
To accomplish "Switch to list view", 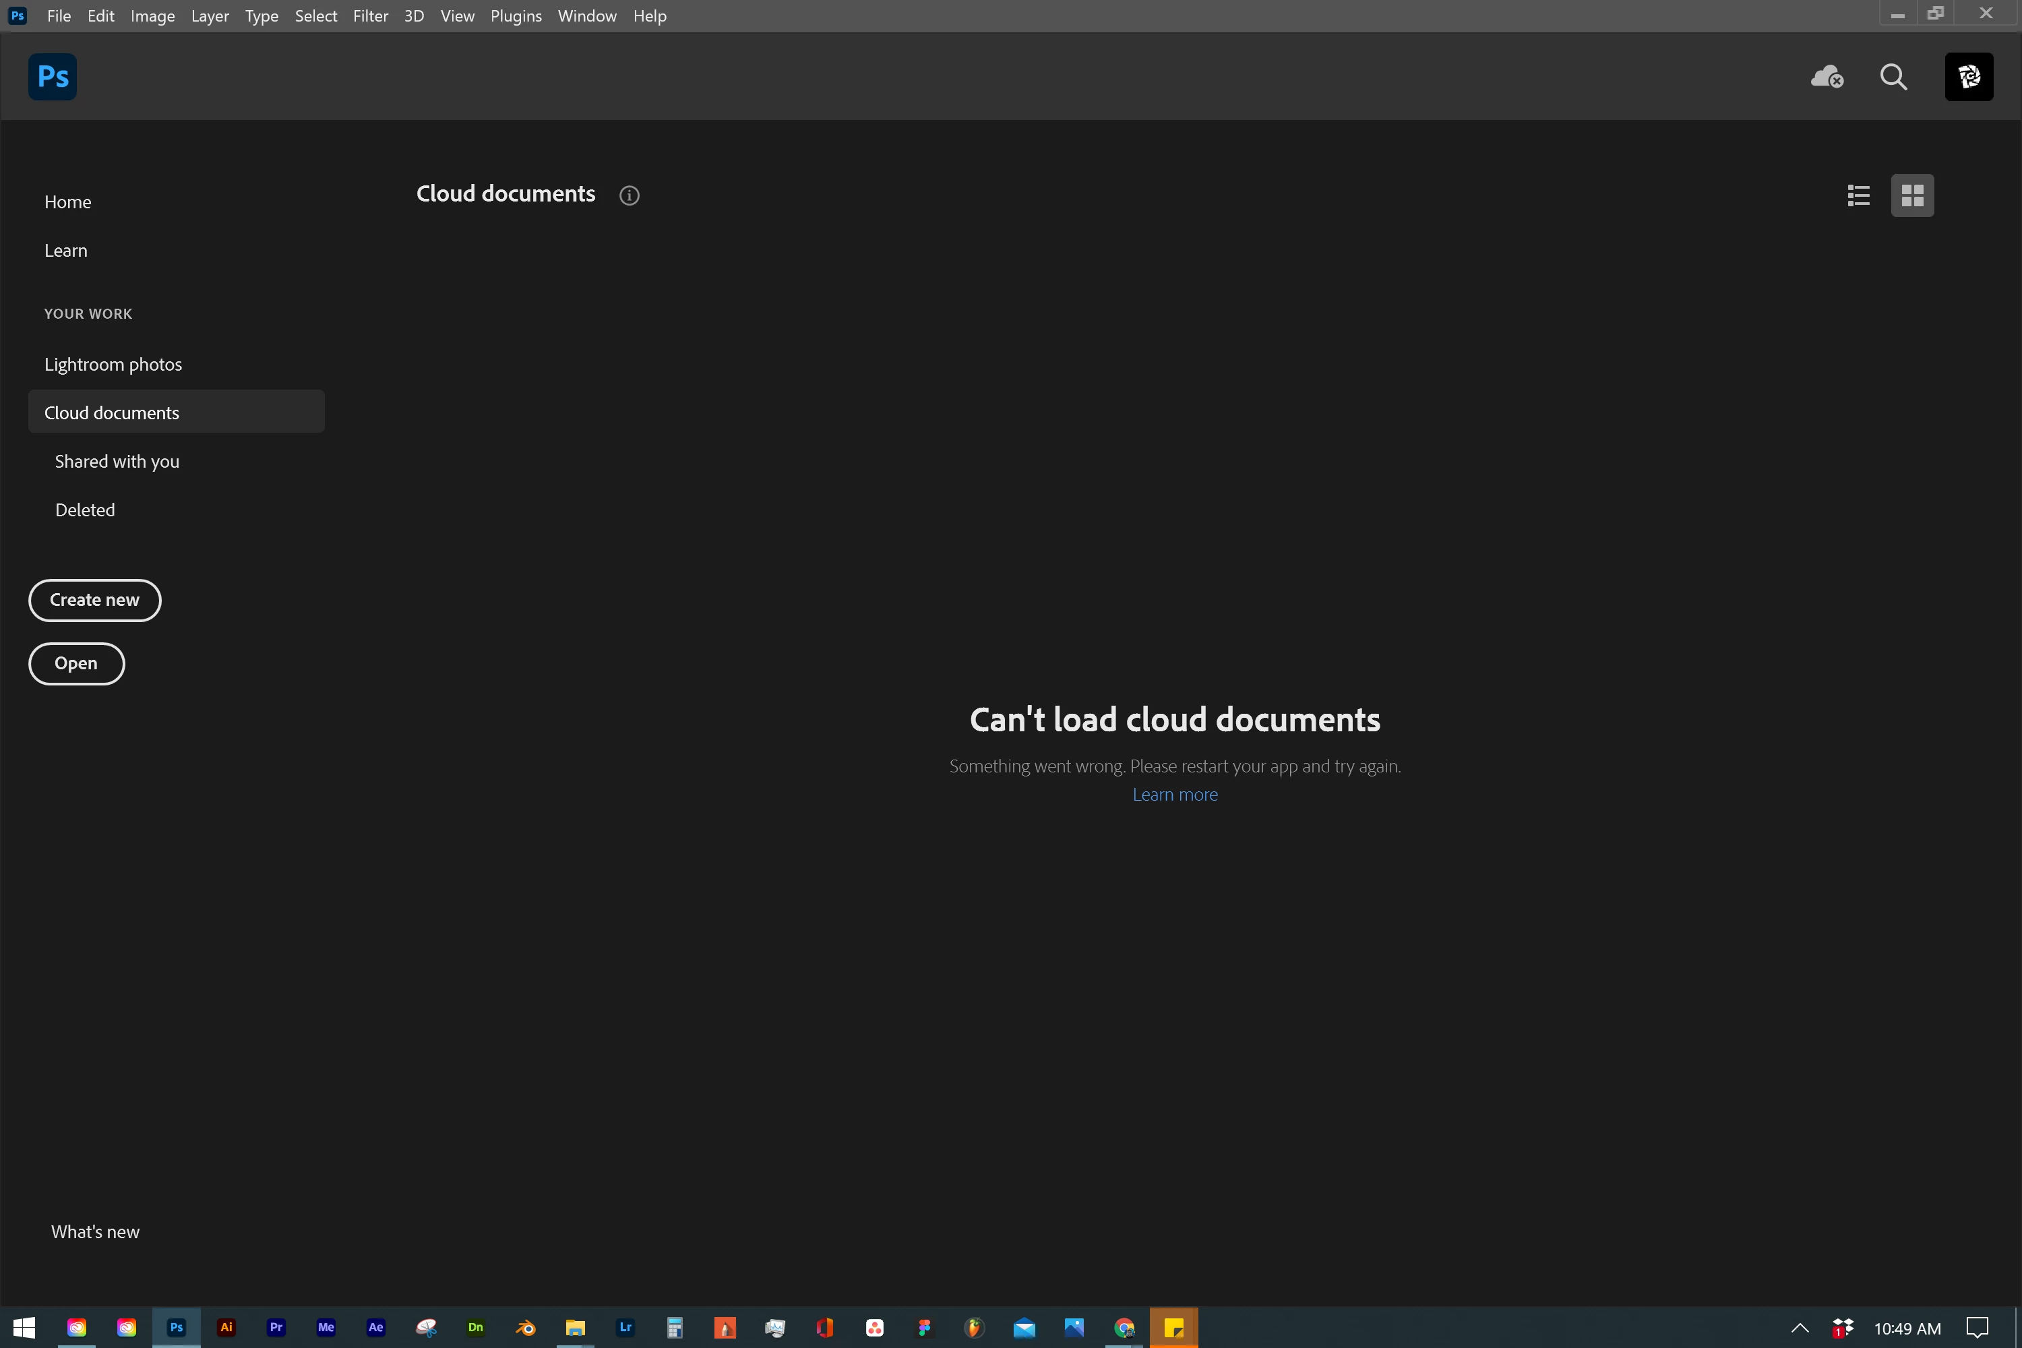I will pyautogui.click(x=1859, y=195).
